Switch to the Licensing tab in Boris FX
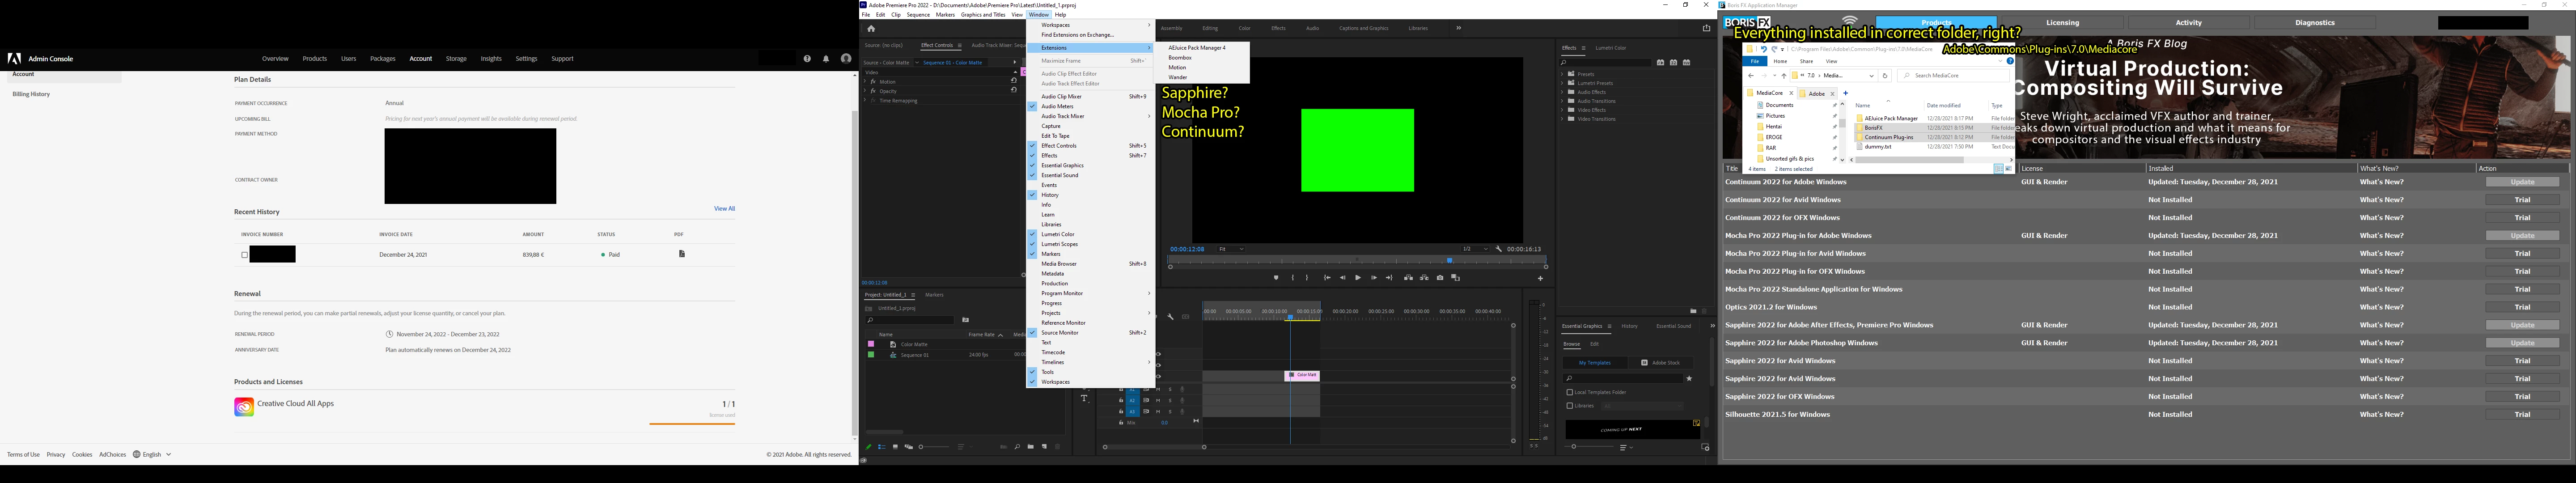Screen dimensions: 2576x483 coord(2062,23)
